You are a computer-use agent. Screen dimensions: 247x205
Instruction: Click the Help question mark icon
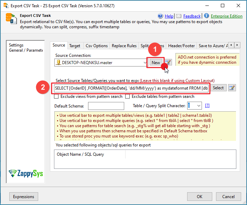tap(160, 16)
